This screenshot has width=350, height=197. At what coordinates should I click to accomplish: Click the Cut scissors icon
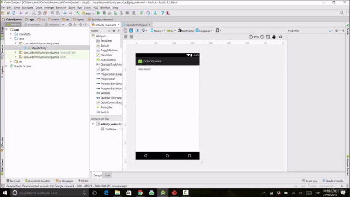pyautogui.click(x=34, y=13)
